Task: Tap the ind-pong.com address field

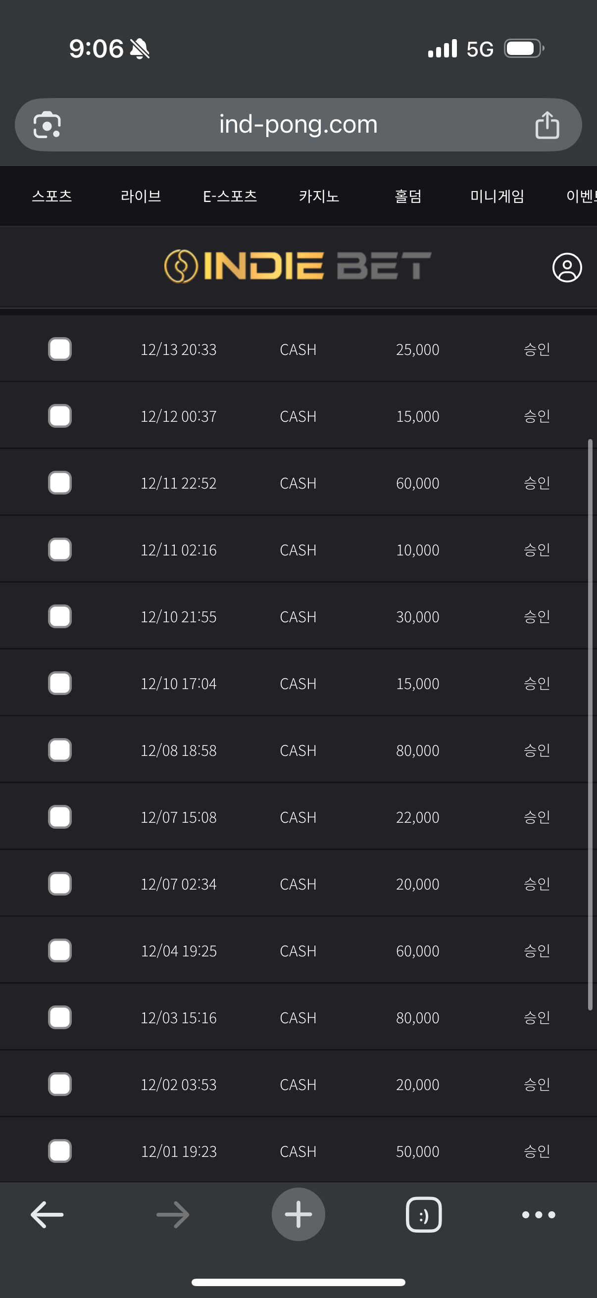Action: tap(298, 124)
